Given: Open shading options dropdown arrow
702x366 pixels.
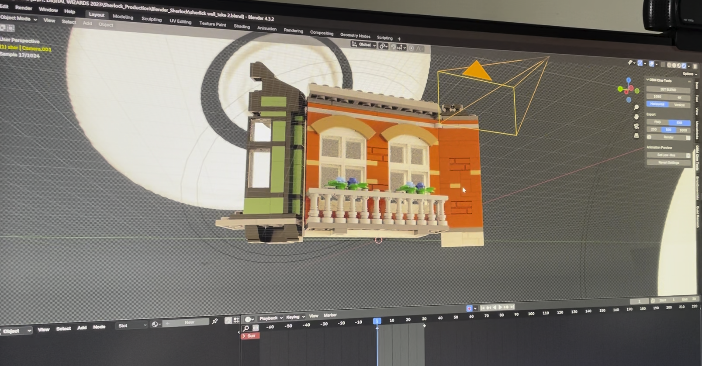Looking at the screenshot, I should (689, 66).
